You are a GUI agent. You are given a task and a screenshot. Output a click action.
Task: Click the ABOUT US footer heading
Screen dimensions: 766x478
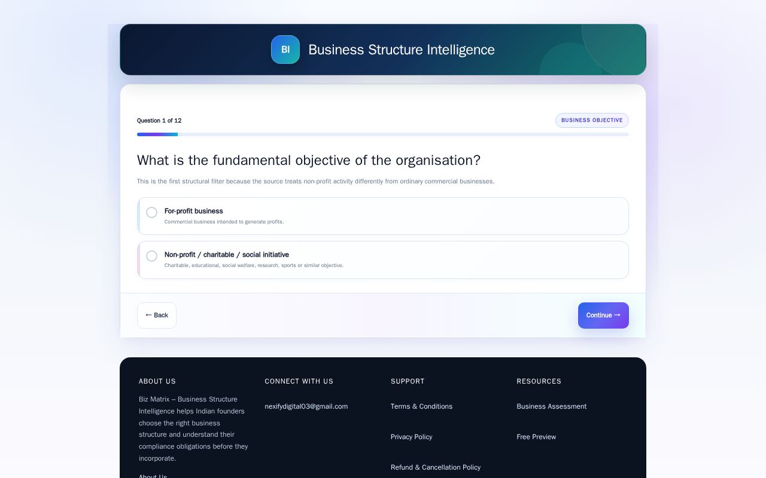[157, 381]
